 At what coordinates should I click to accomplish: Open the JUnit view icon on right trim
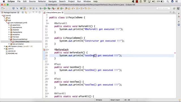[x=179, y=17]
